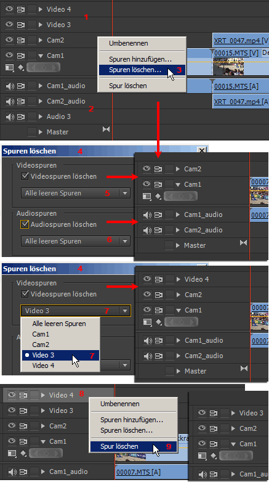Toggle eye icon on highlighted Video 4 track
This screenshot has width=269, height=482.
tap(12, 394)
